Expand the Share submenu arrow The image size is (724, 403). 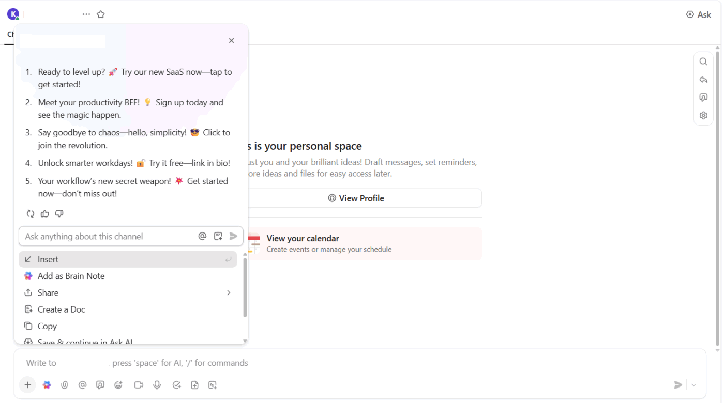point(229,293)
